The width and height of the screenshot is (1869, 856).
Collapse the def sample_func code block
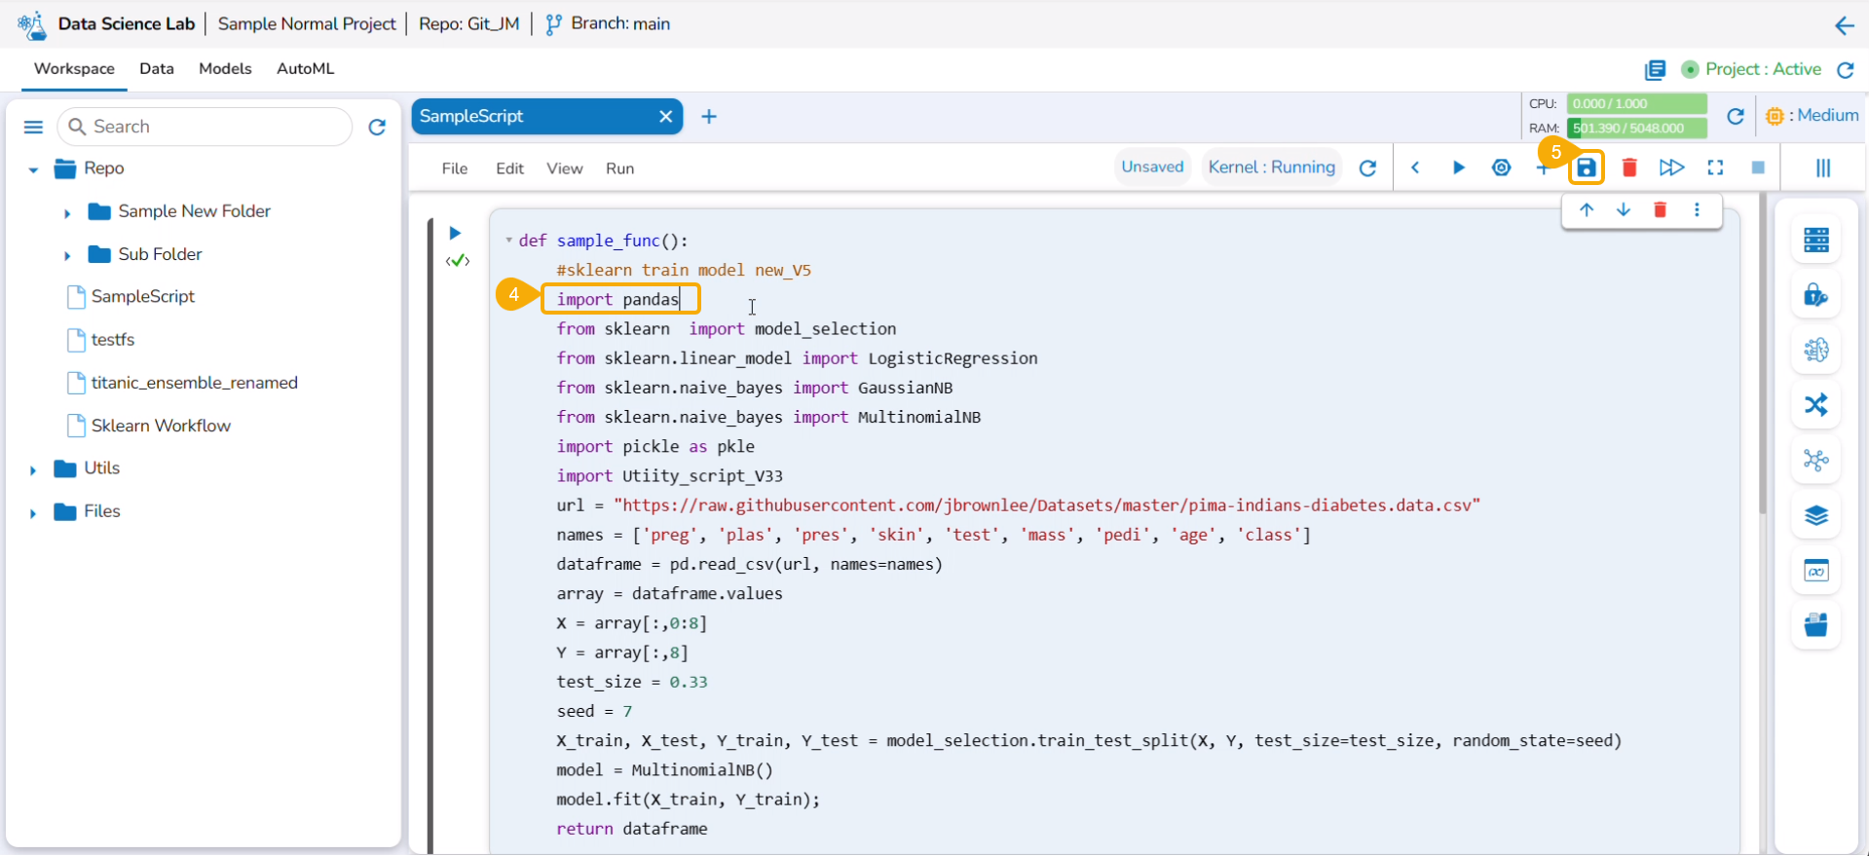[508, 241]
